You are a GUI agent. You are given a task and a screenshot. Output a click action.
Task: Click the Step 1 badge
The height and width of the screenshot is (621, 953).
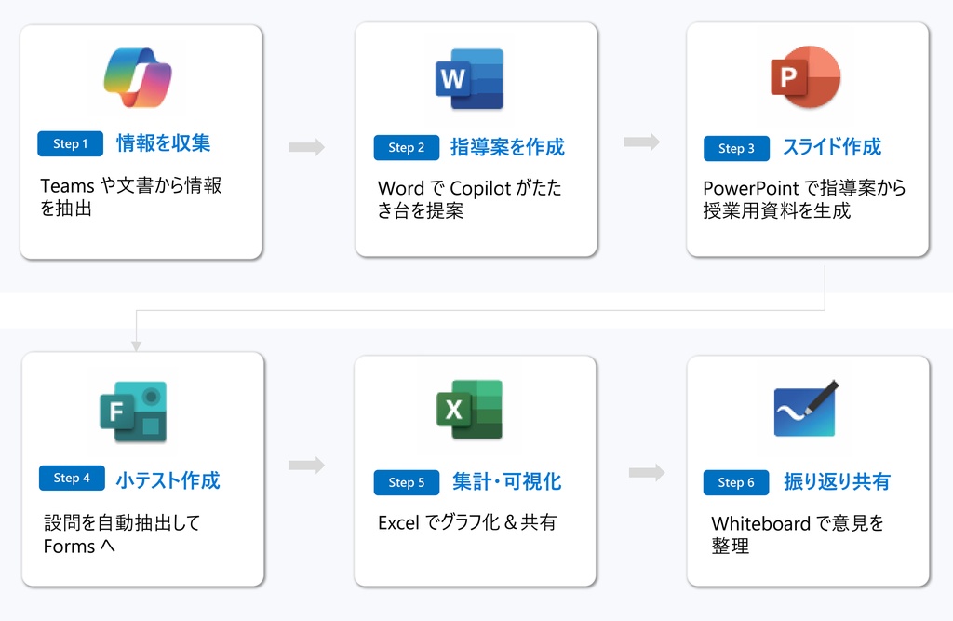coord(70,143)
